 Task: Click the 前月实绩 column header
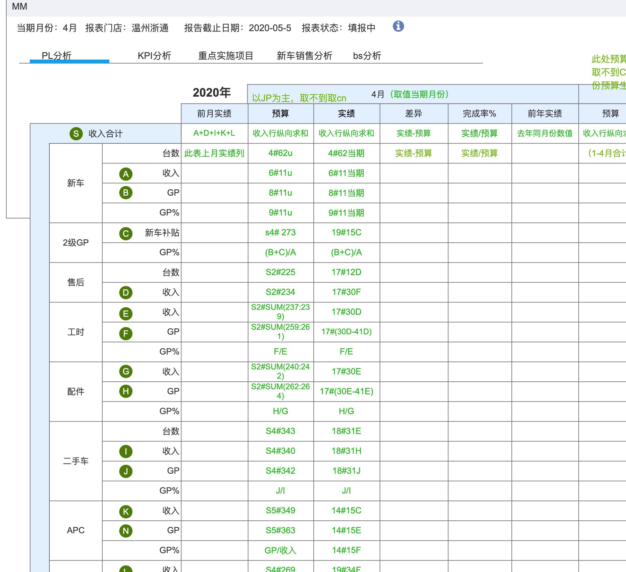point(214,114)
